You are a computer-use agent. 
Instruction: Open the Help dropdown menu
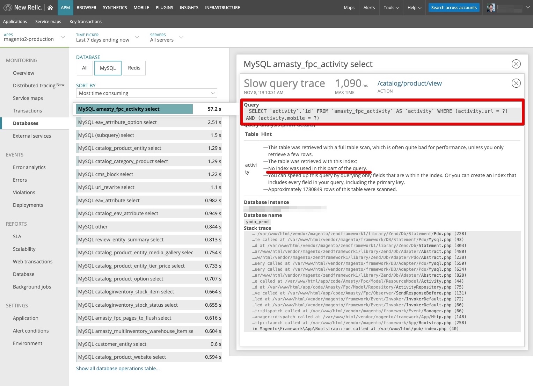pos(414,8)
